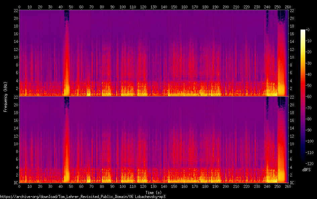Click the dBFS label under the color bar
317x199 pixels.
tap(306, 170)
